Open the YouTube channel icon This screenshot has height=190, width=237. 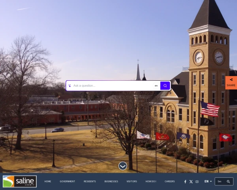tap(197, 182)
